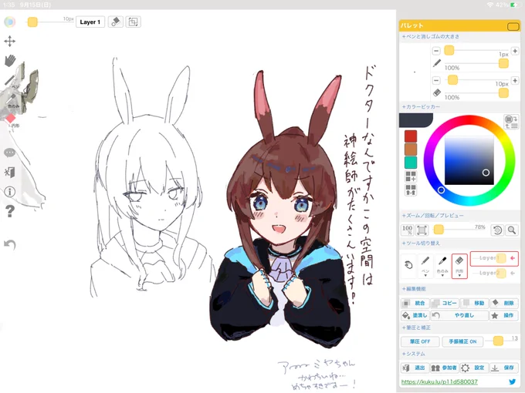Click the stabilizer strength slider handle
Viewport: 525px width, 393px height.
(x=498, y=341)
